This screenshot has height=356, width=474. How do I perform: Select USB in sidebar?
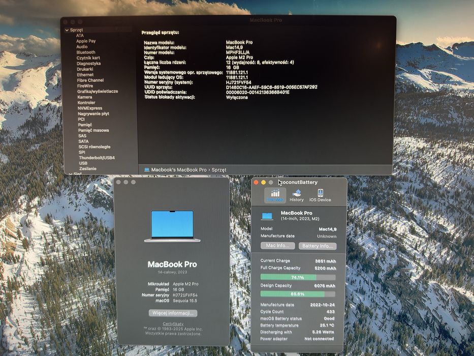point(83,163)
